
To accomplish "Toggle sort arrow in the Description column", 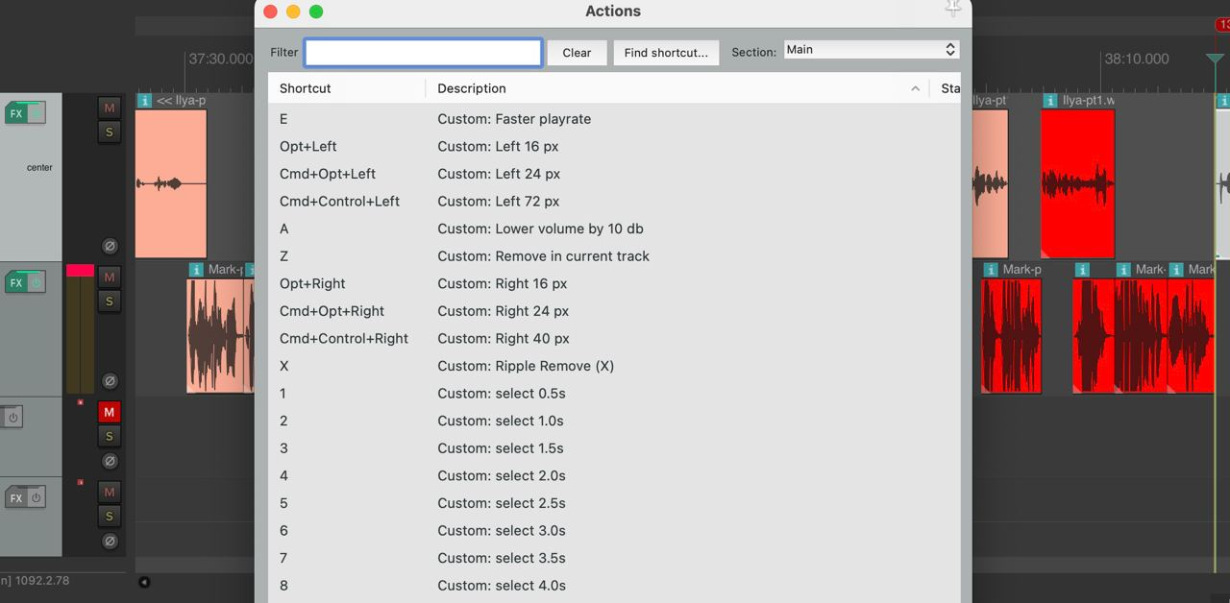I will click(915, 88).
